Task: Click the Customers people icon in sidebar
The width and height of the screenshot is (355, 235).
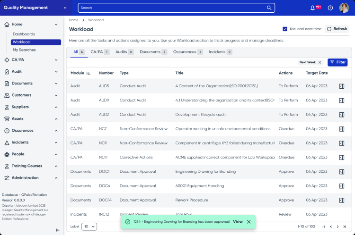Action: 7,95
